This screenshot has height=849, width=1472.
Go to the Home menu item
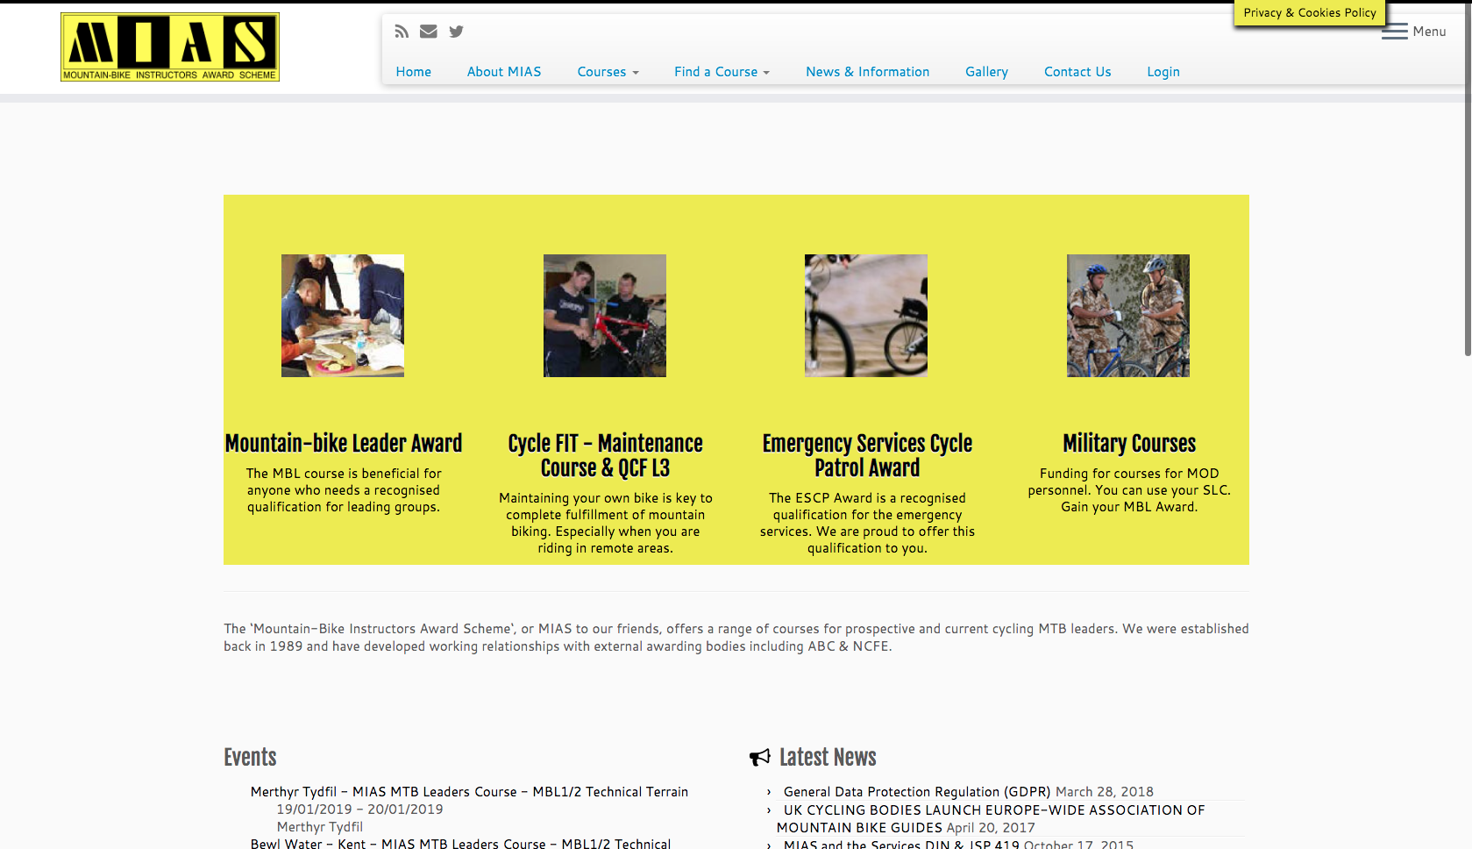pyautogui.click(x=414, y=72)
